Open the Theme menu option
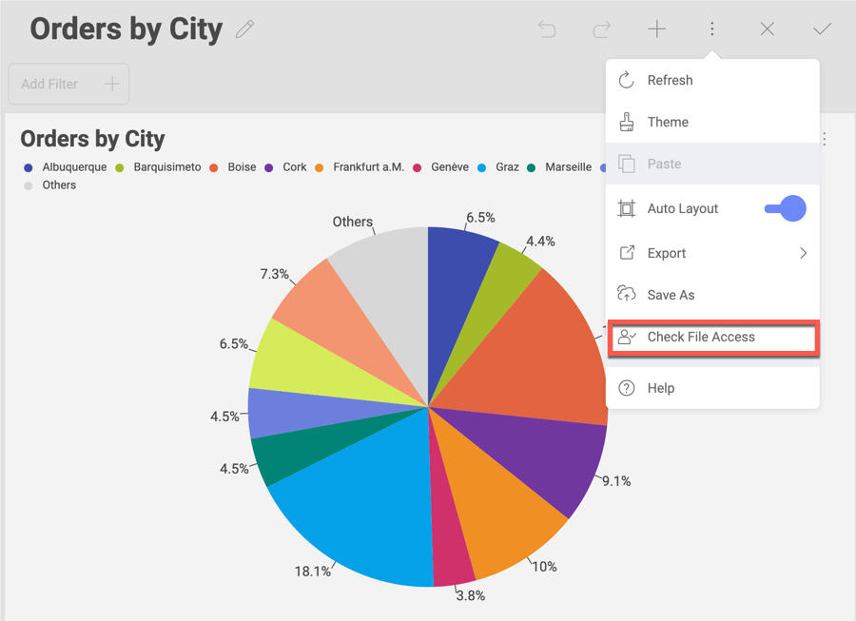This screenshot has height=621, width=856. [x=712, y=122]
